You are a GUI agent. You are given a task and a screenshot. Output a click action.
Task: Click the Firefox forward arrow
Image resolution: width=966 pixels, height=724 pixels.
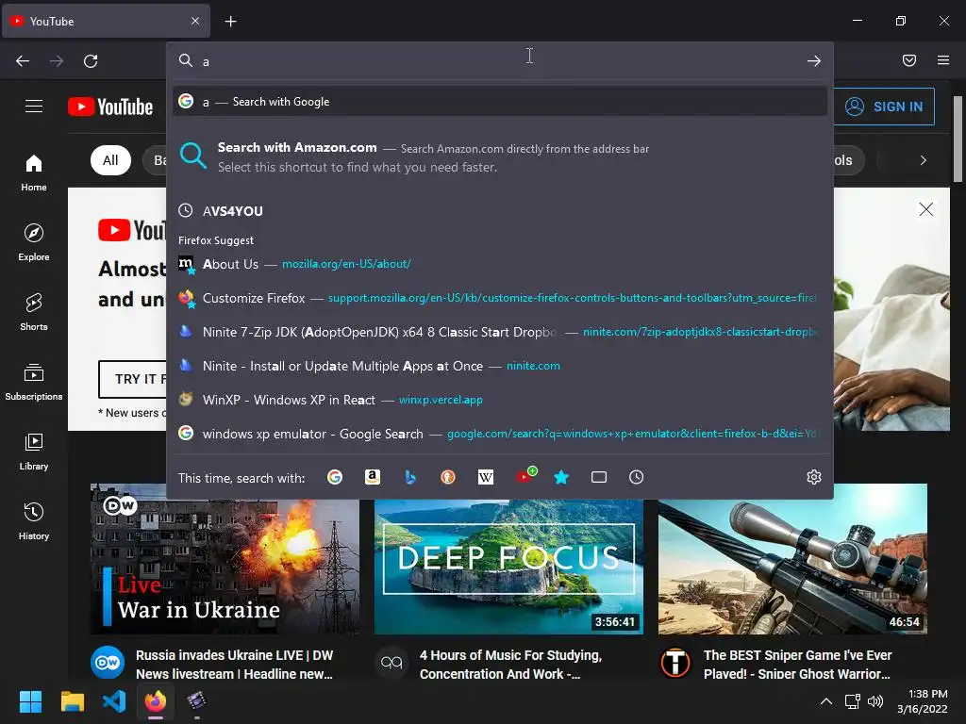click(x=57, y=61)
